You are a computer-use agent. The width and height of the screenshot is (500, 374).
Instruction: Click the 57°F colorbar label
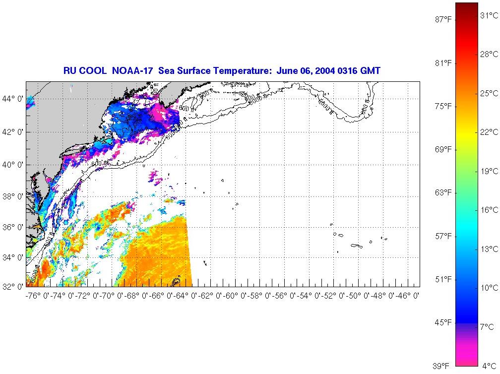click(x=443, y=236)
